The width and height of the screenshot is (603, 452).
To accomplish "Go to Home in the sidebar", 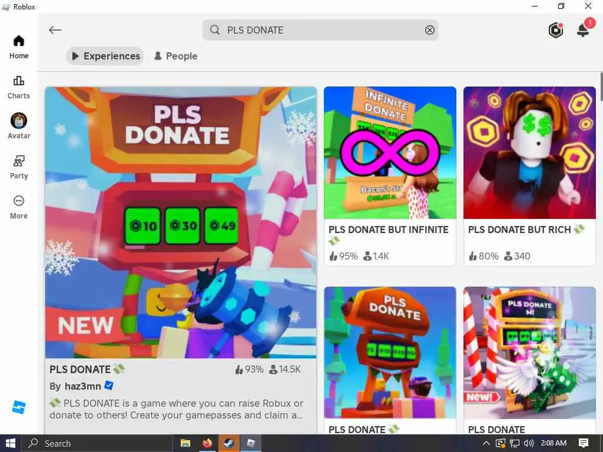I will pos(18,47).
